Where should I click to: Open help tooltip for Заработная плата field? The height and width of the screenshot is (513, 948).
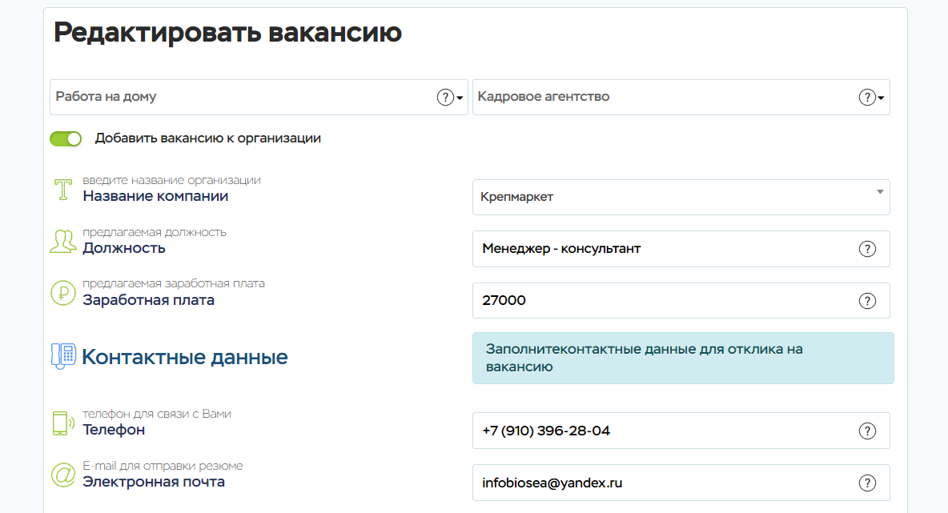coord(867,301)
